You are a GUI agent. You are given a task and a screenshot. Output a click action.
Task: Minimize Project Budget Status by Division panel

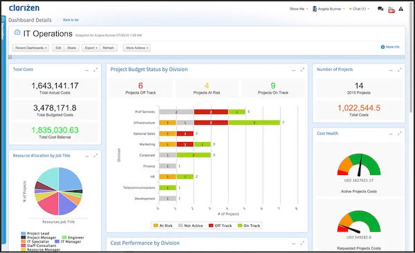coord(293,70)
